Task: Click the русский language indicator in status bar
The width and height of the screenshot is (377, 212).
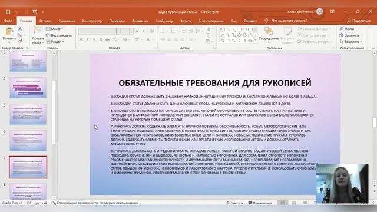Action: [41, 203]
